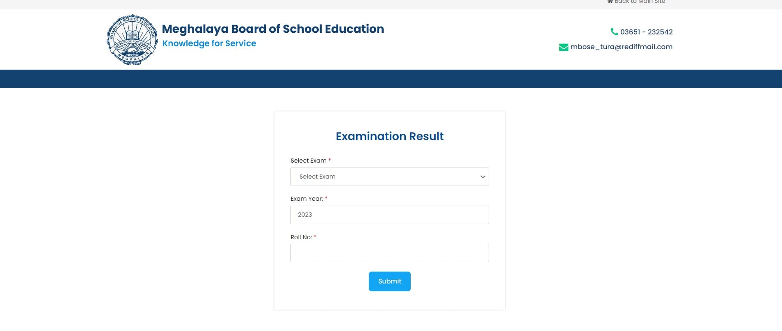Screen dimensions: 782x331
Task: Open the Select Exam dropdown
Action: (x=389, y=177)
